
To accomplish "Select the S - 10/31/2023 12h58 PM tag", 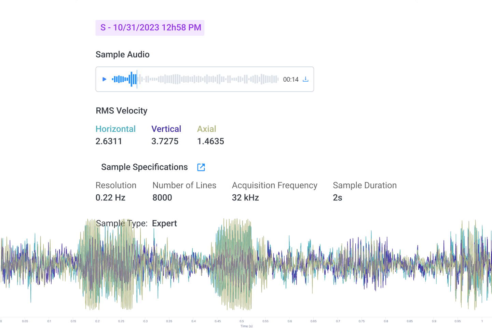I will (150, 28).
